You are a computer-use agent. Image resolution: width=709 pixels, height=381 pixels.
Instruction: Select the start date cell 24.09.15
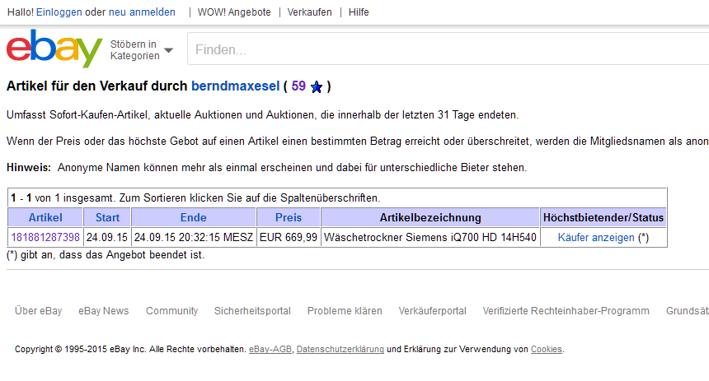(x=107, y=238)
